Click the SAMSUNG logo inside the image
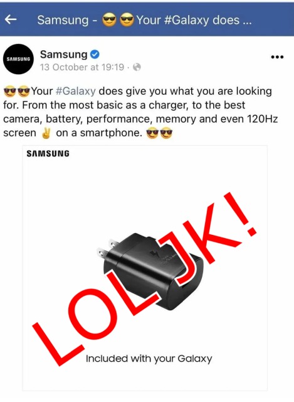Screen dimensions: 294x402 pyautogui.click(x=48, y=153)
